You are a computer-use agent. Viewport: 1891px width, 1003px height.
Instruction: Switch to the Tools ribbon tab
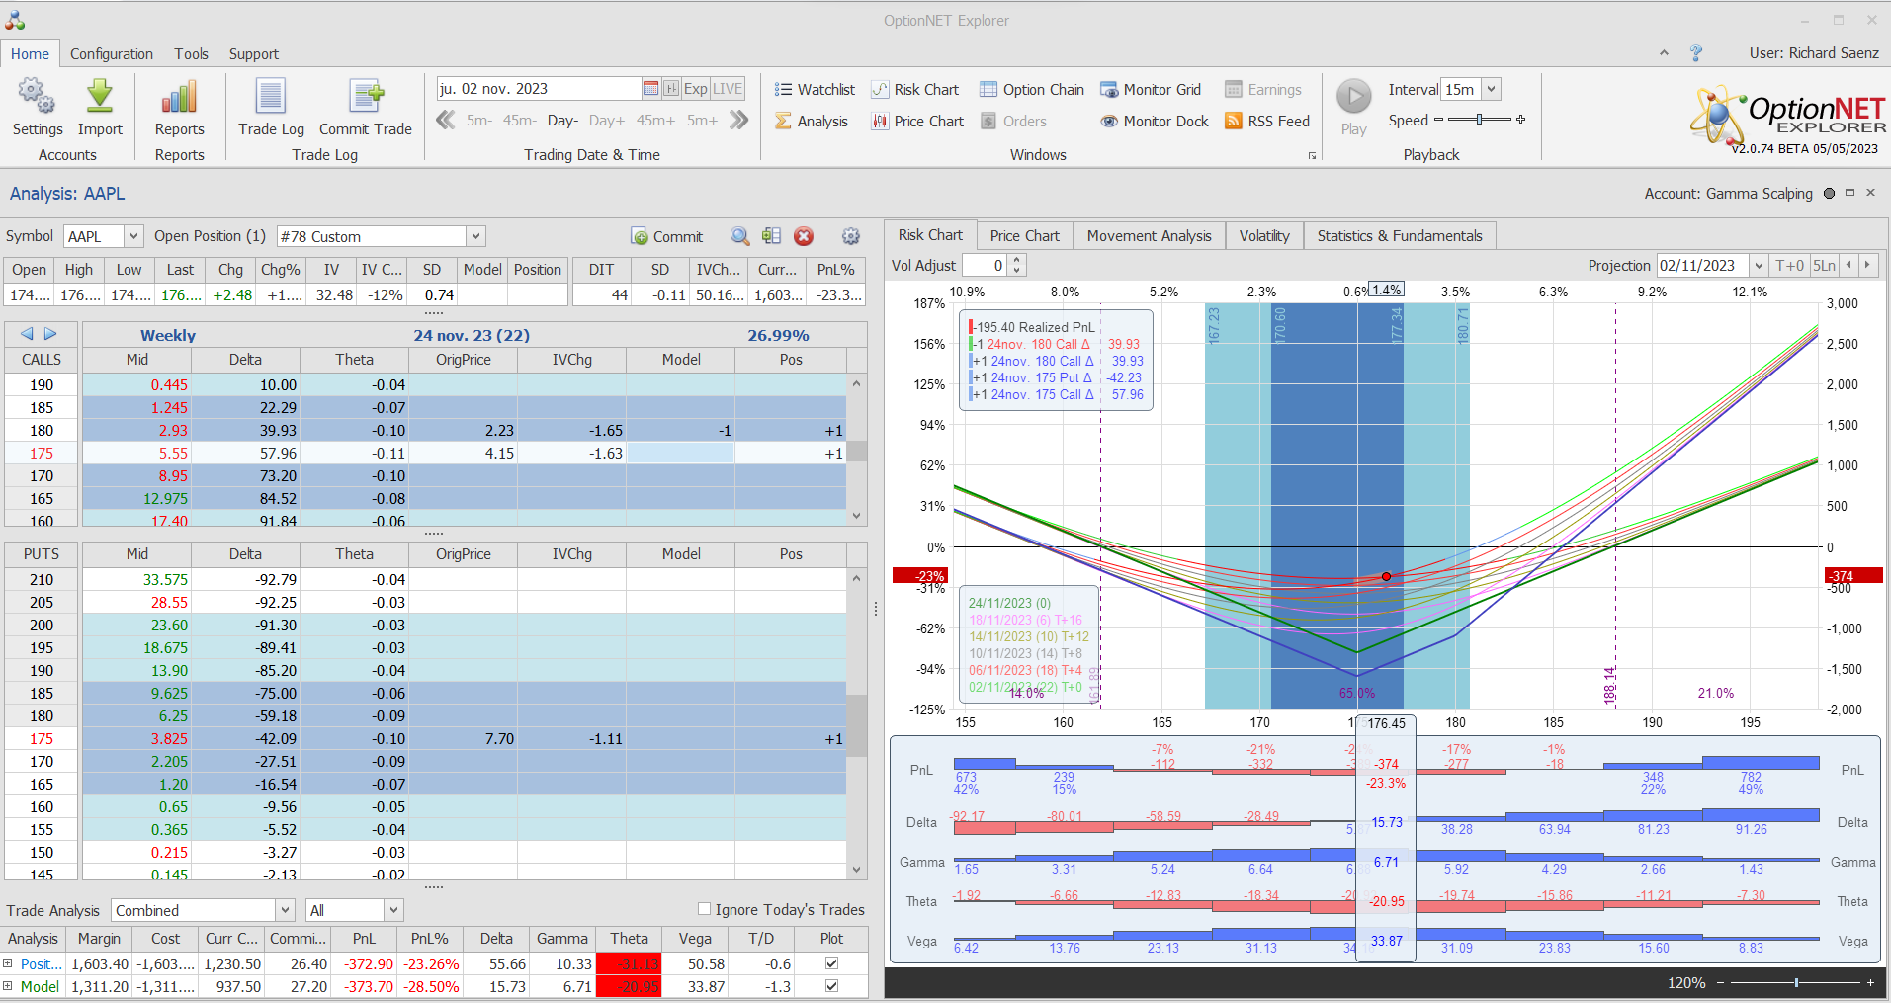click(x=191, y=54)
